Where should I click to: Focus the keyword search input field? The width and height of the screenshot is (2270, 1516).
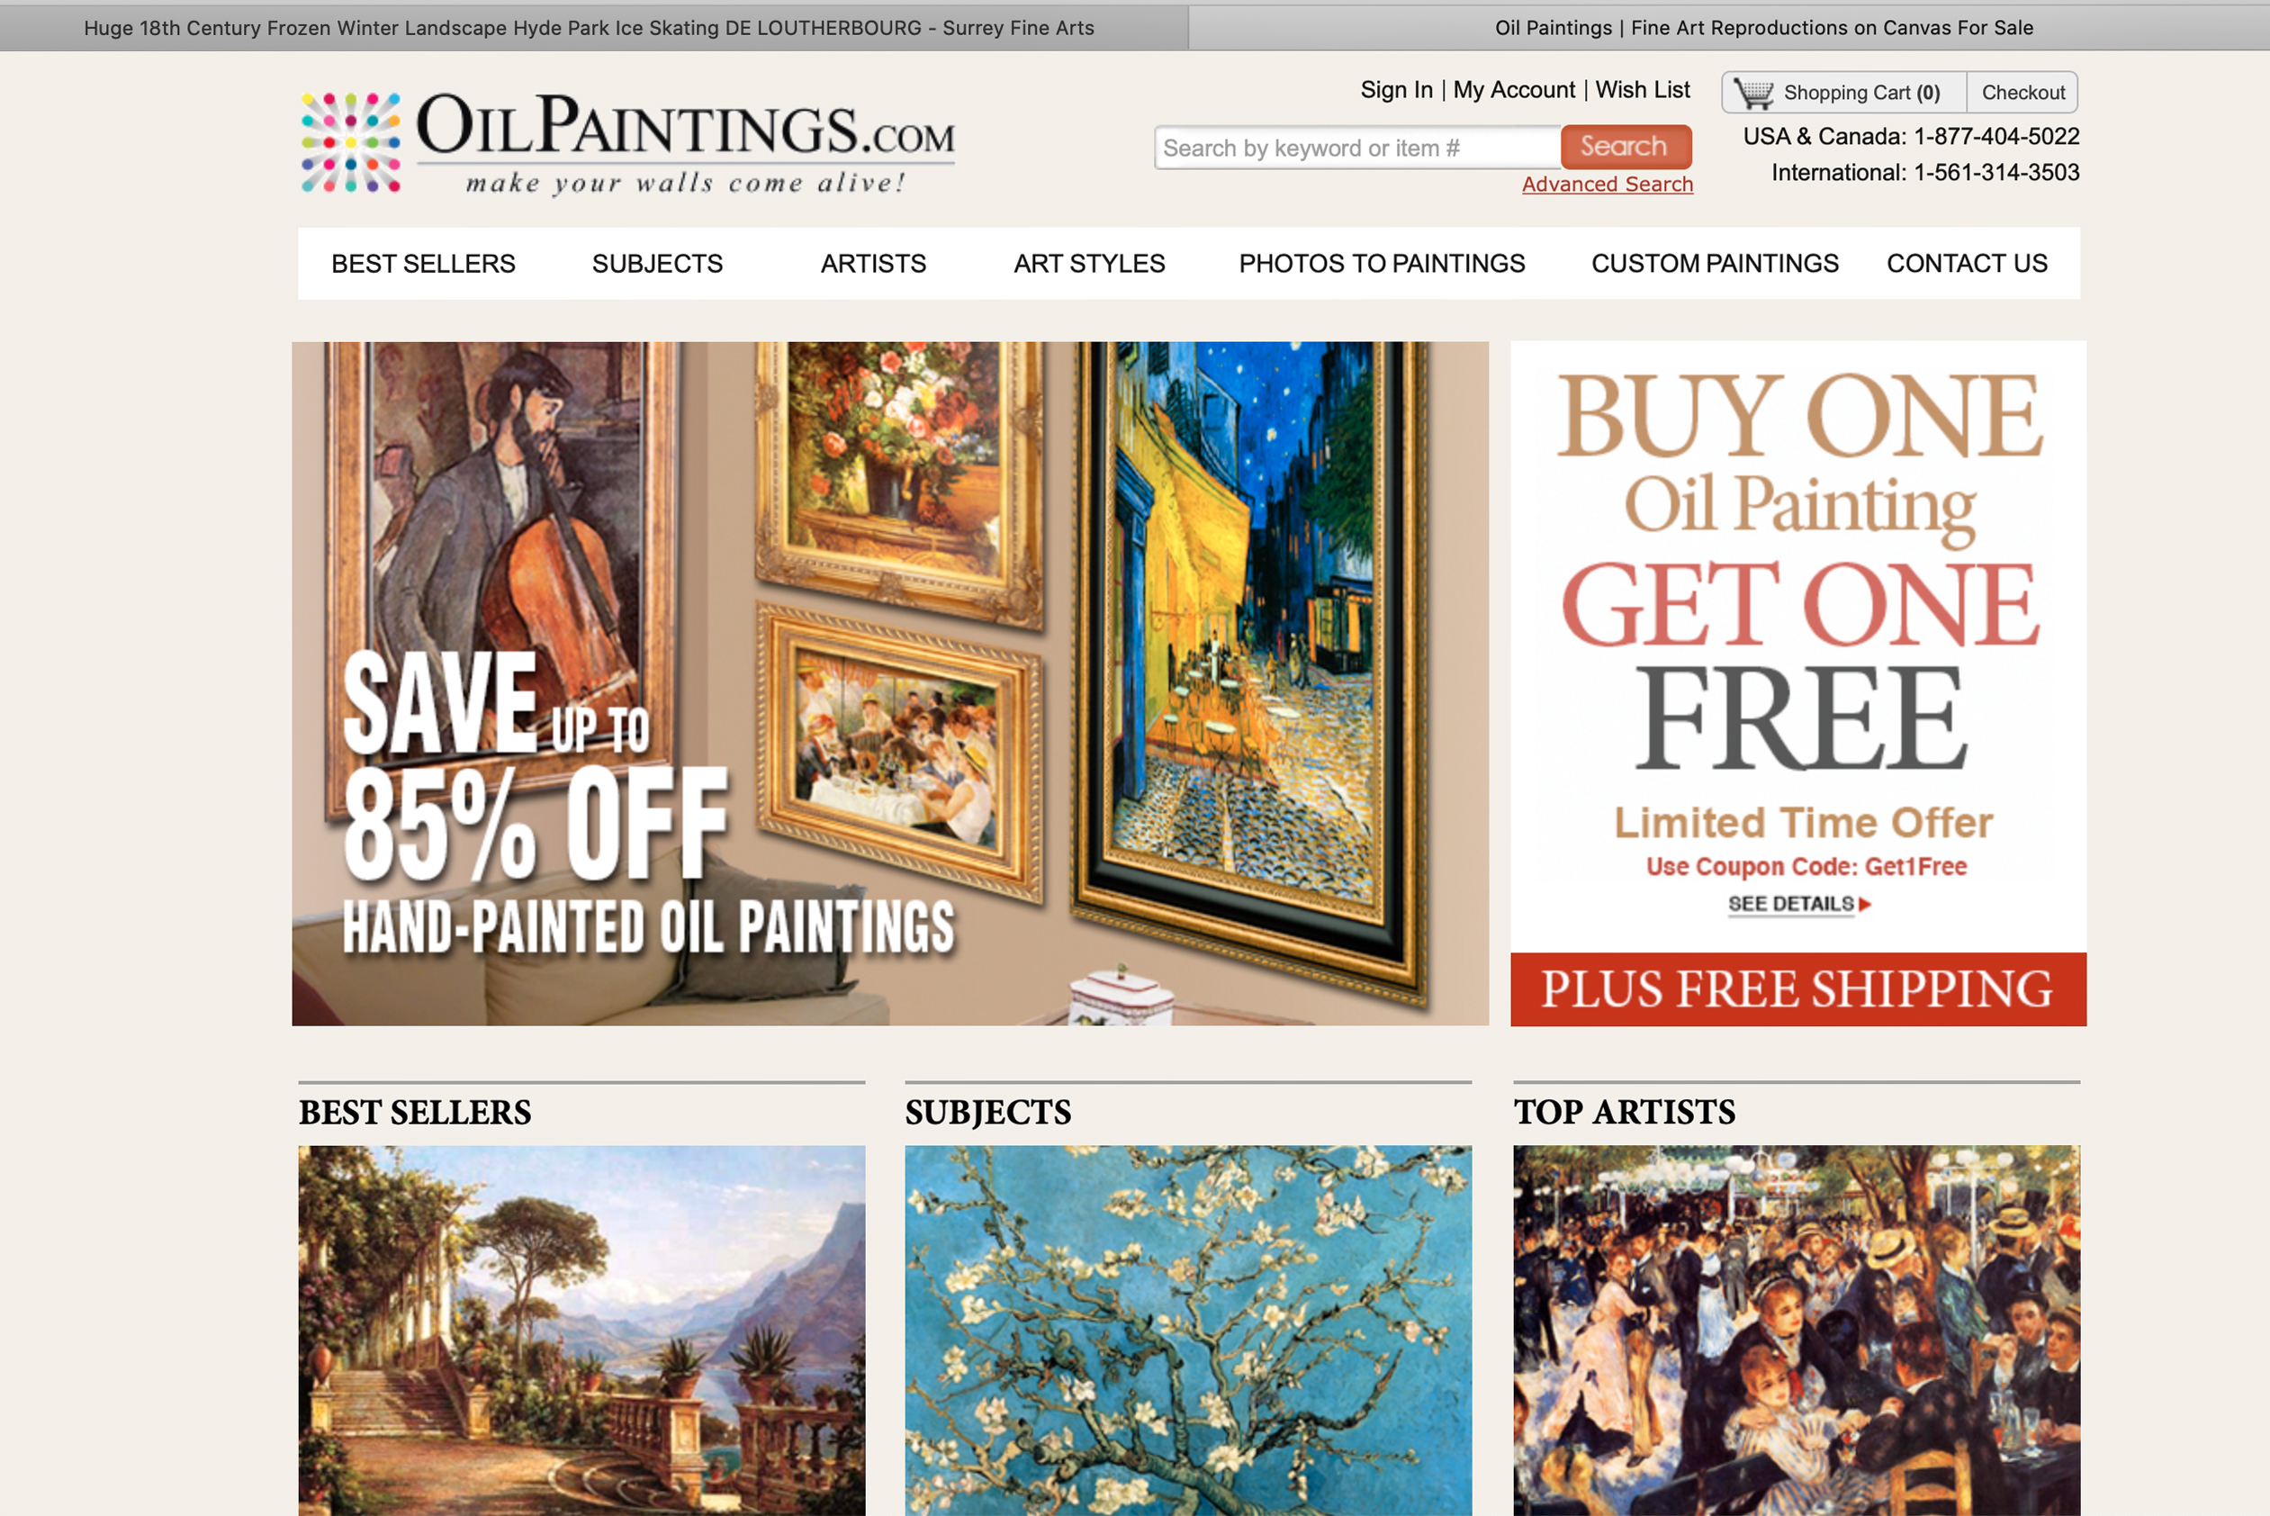pos(1357,148)
